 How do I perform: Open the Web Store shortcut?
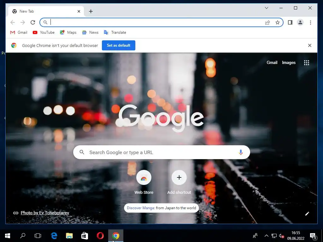pos(144,182)
